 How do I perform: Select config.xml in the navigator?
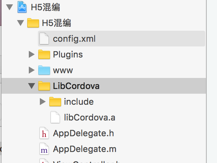(122, 39)
